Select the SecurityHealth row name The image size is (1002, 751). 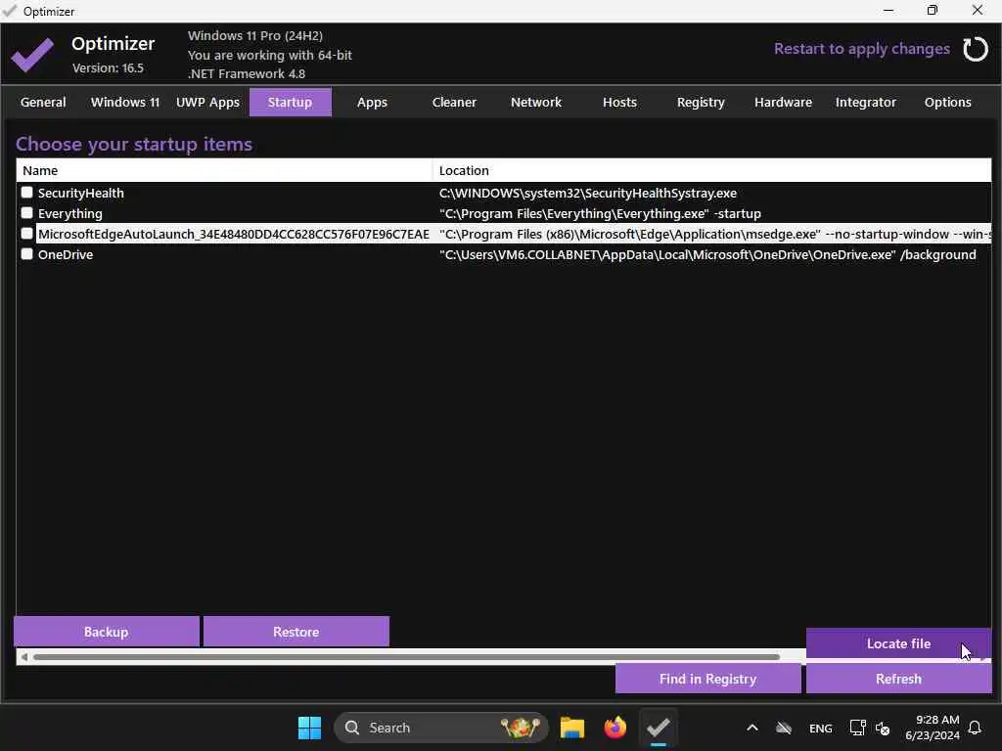[x=80, y=193]
